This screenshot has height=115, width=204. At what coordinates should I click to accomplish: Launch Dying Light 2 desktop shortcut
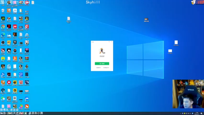(x=9, y=27)
